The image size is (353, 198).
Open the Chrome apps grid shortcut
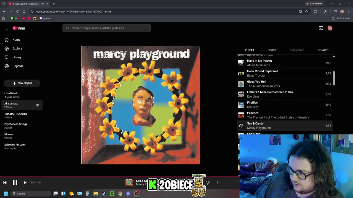click(x=4, y=18)
